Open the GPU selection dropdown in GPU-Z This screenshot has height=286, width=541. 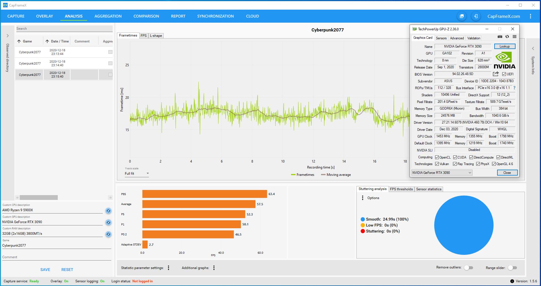point(442,173)
